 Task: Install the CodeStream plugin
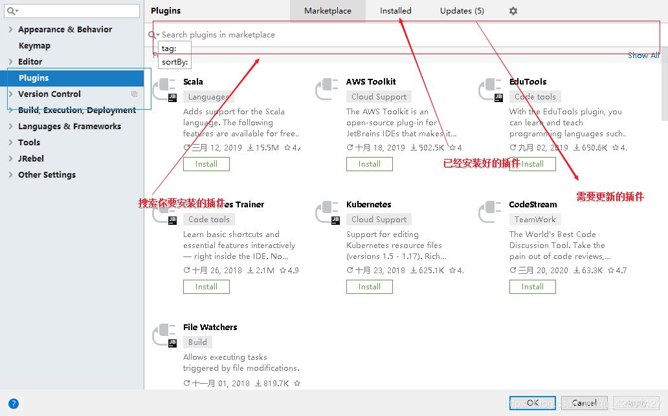click(533, 287)
